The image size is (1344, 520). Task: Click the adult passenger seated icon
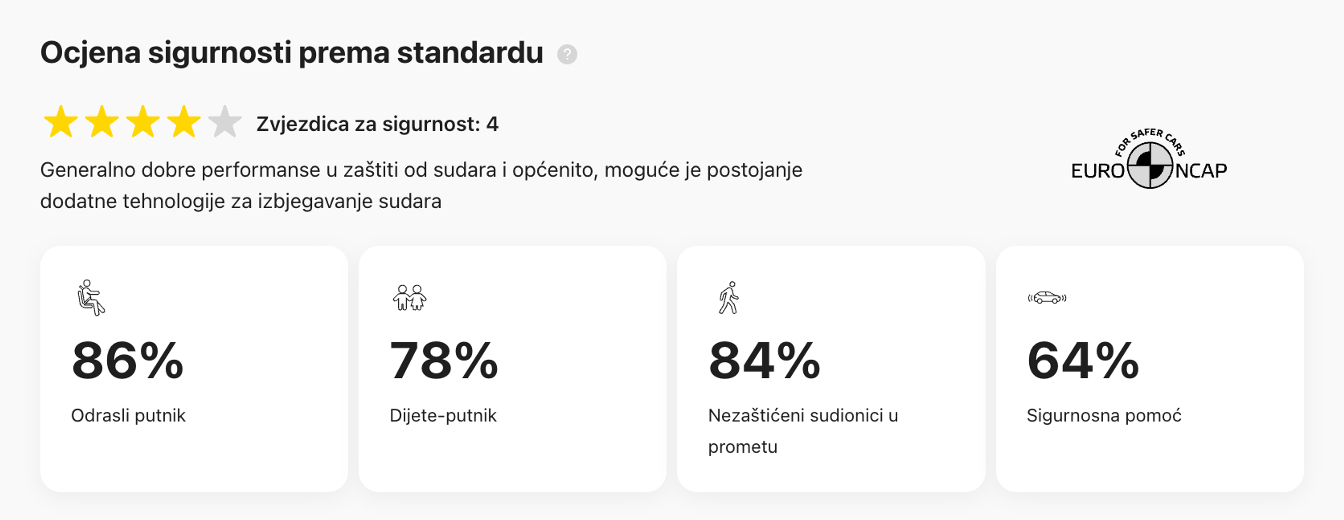click(x=91, y=297)
